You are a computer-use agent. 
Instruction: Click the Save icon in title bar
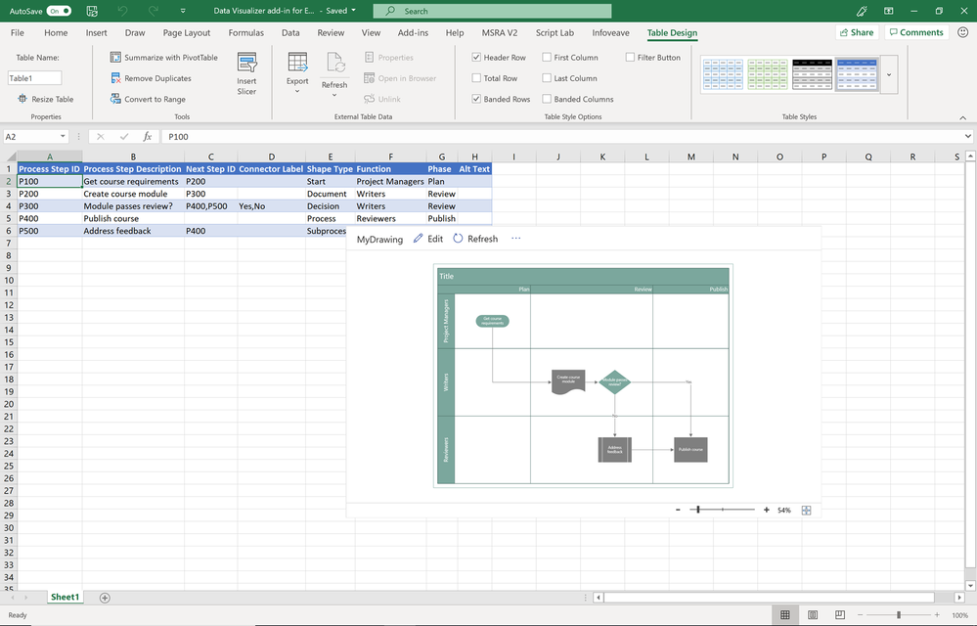pyautogui.click(x=92, y=11)
